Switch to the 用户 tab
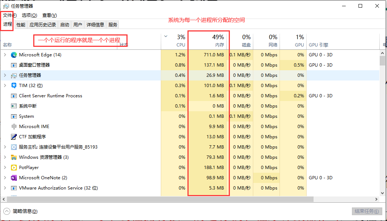Viewport: 387px width, 221px height. 78,25
